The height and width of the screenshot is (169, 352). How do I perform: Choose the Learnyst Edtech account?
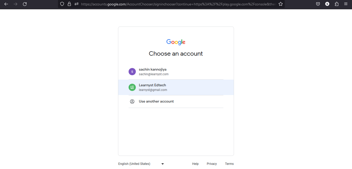[176, 87]
